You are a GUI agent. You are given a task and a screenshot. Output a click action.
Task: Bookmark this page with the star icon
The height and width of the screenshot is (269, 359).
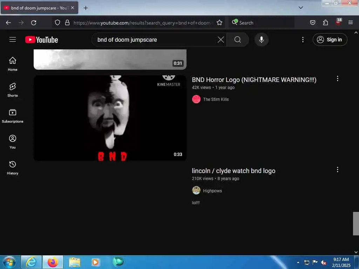tap(219, 22)
